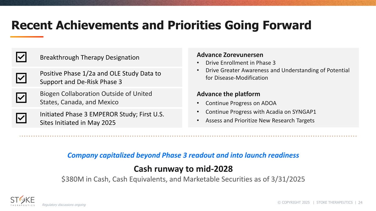Select the Advance Zorevunersen heading
376x211 pixels.
pos(230,55)
